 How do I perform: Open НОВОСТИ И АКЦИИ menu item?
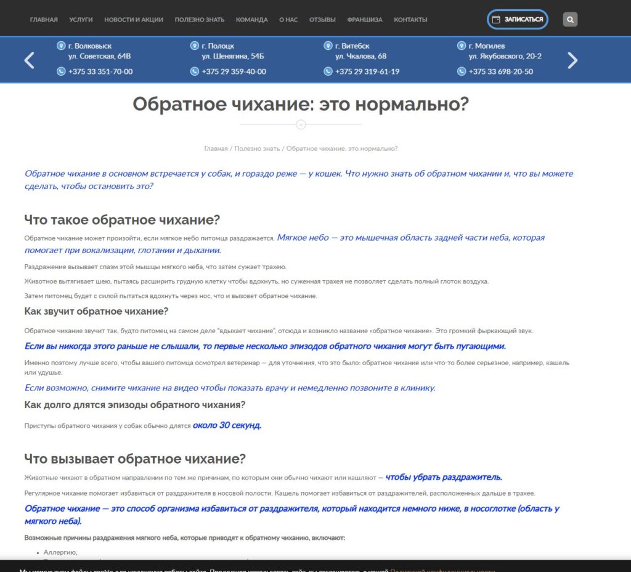134,20
